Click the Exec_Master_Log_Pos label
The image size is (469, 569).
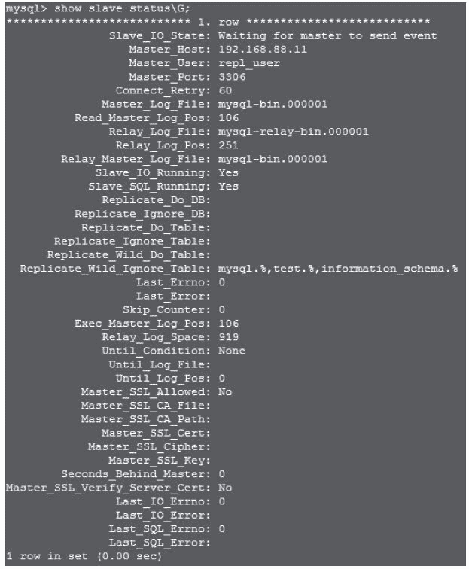tap(142, 323)
